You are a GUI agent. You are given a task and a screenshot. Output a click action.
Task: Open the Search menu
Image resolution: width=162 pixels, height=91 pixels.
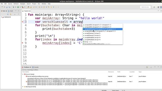[x=29, y=4]
